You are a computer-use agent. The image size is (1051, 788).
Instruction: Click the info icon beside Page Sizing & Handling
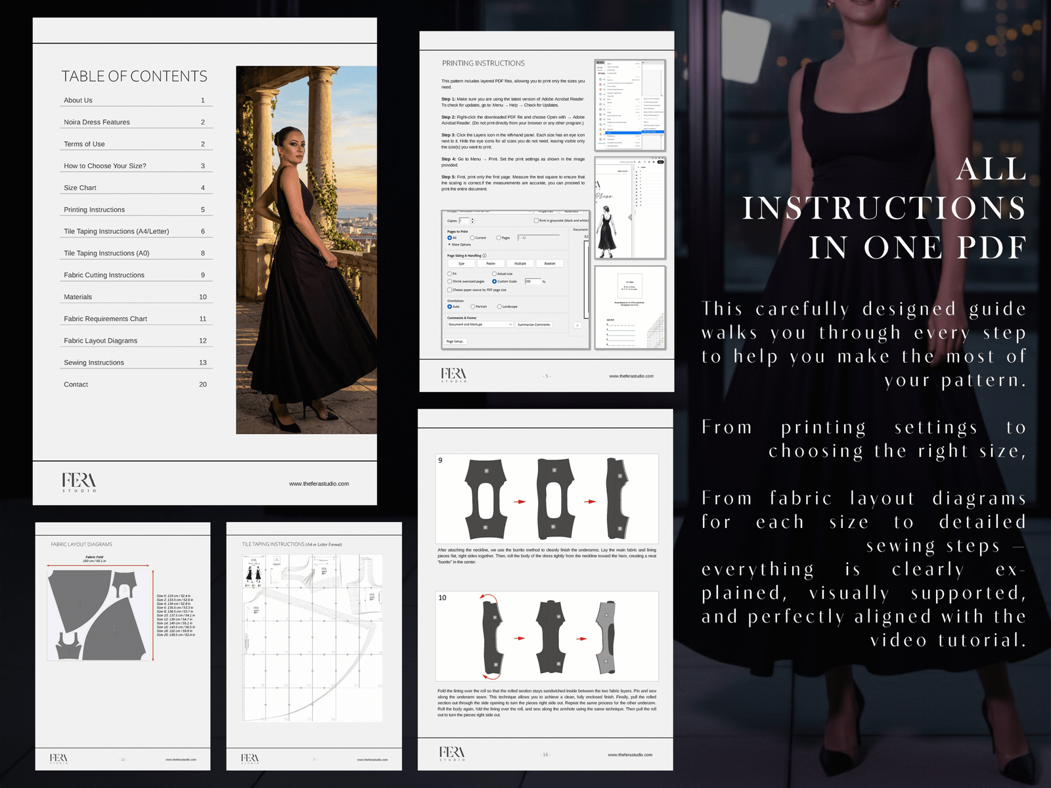coord(485,255)
